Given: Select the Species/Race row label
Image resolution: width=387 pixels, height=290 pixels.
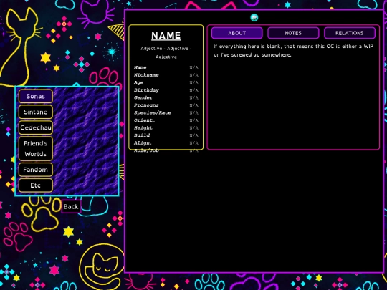Looking at the screenshot, I should (x=153, y=112).
